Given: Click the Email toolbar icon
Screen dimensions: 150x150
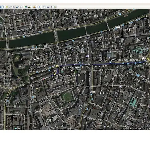Looking at the screenshot, I should point(44,7).
